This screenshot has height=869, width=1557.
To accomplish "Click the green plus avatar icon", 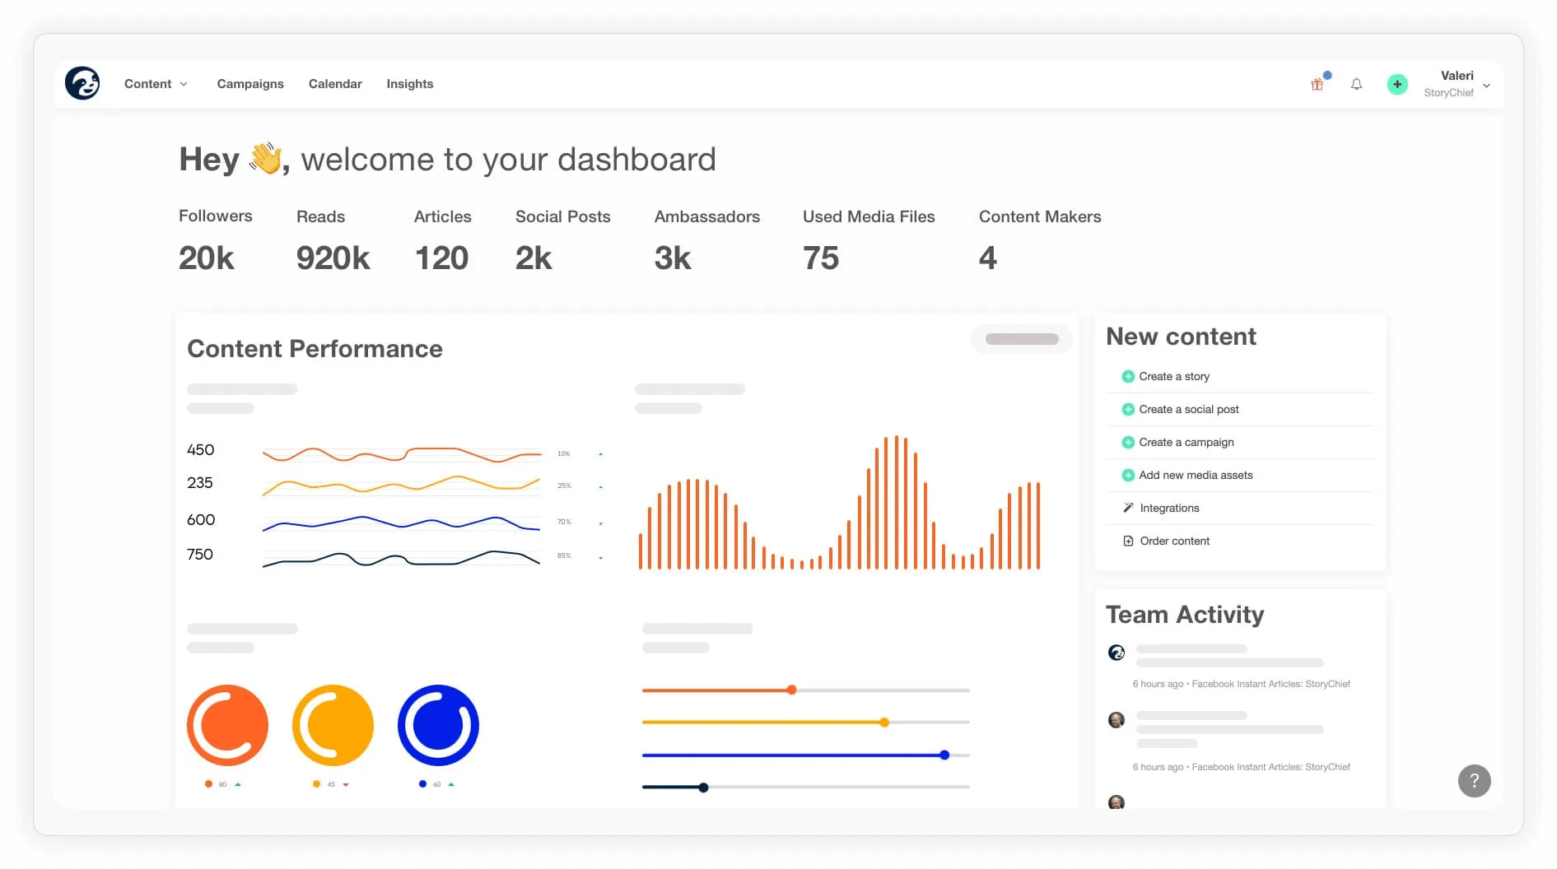I will (x=1396, y=84).
